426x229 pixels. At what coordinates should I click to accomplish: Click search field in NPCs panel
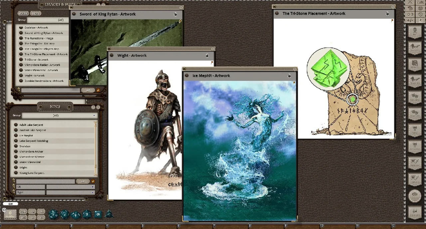point(46,181)
